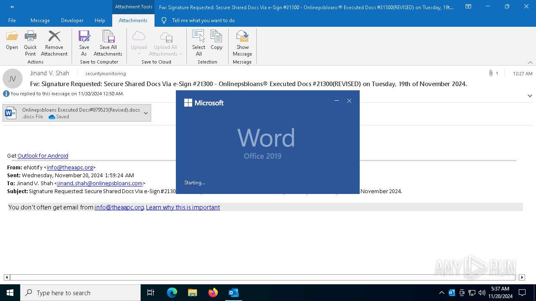The image size is (536, 301).
Task: Switch to the Message tab
Action: pos(40,20)
